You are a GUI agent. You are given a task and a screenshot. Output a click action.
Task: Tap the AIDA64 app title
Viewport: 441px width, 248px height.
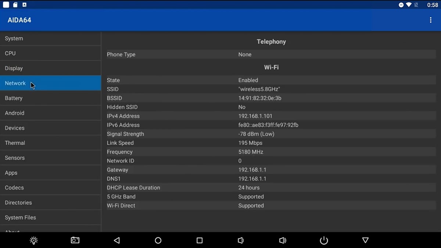[x=19, y=20]
